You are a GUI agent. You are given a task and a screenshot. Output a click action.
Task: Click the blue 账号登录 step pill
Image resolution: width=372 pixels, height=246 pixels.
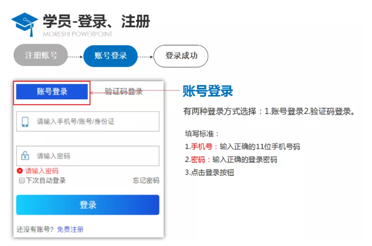click(110, 56)
